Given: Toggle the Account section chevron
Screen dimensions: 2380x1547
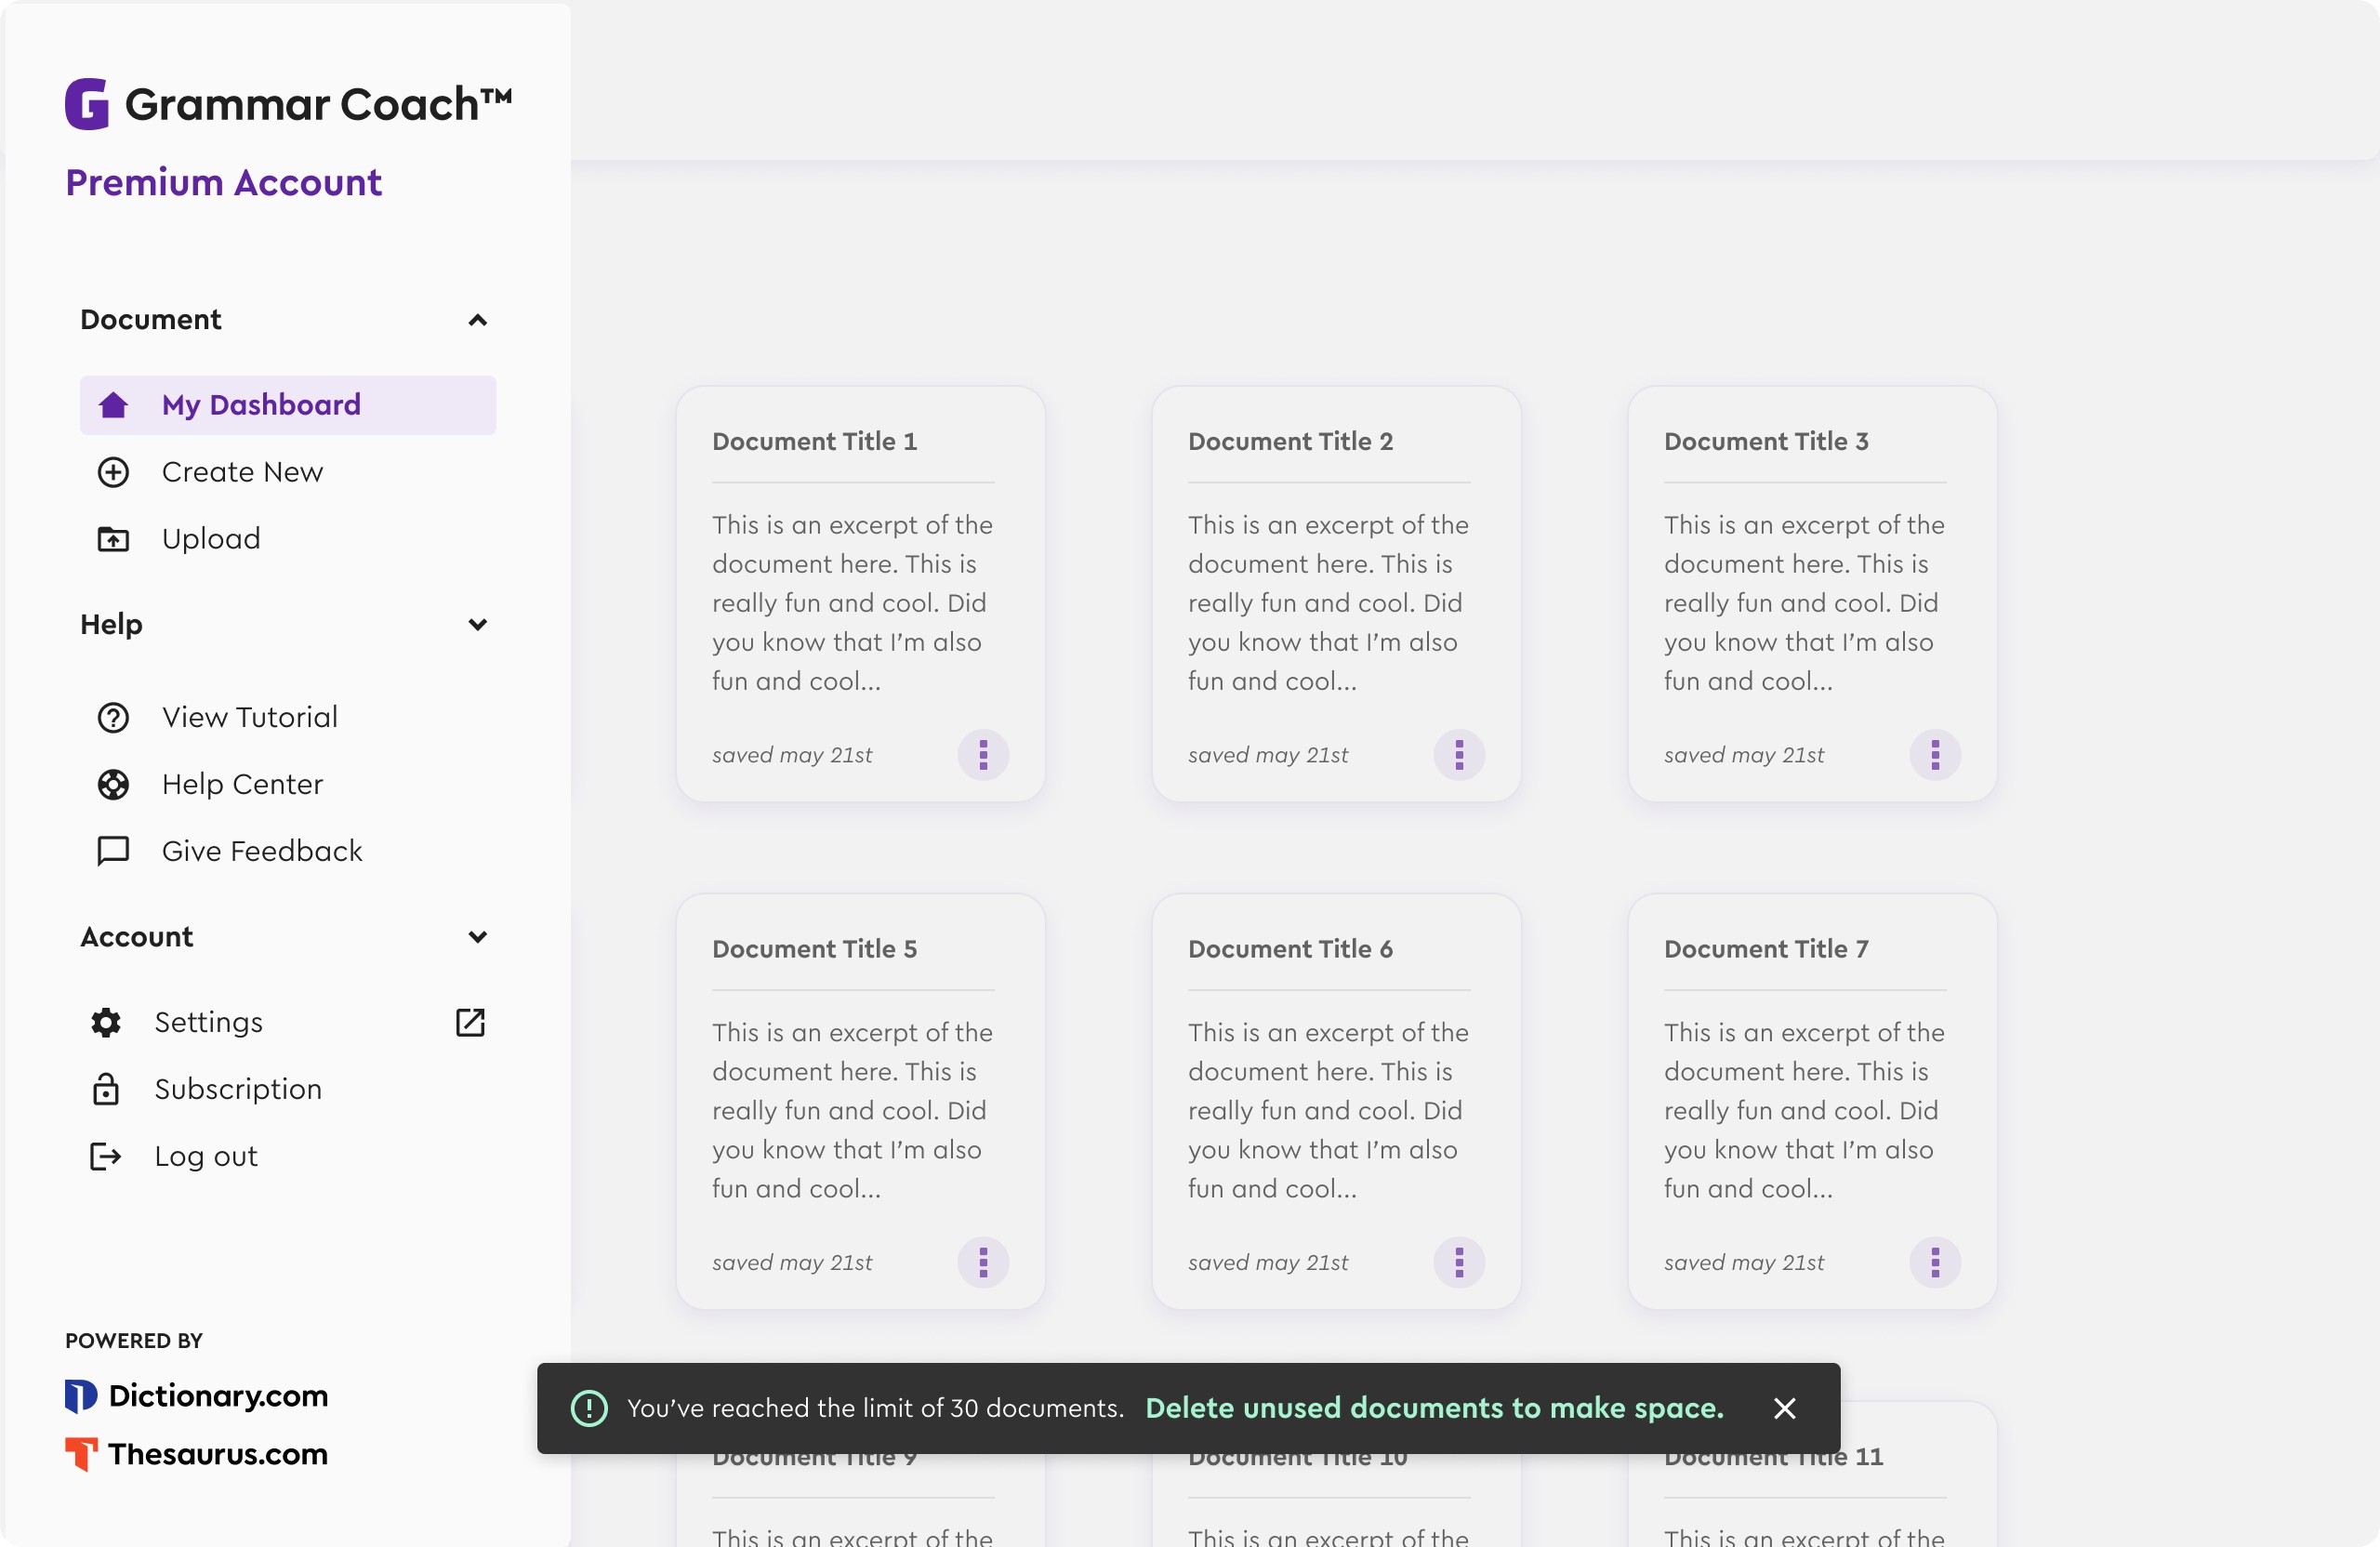Looking at the screenshot, I should coord(478,937).
